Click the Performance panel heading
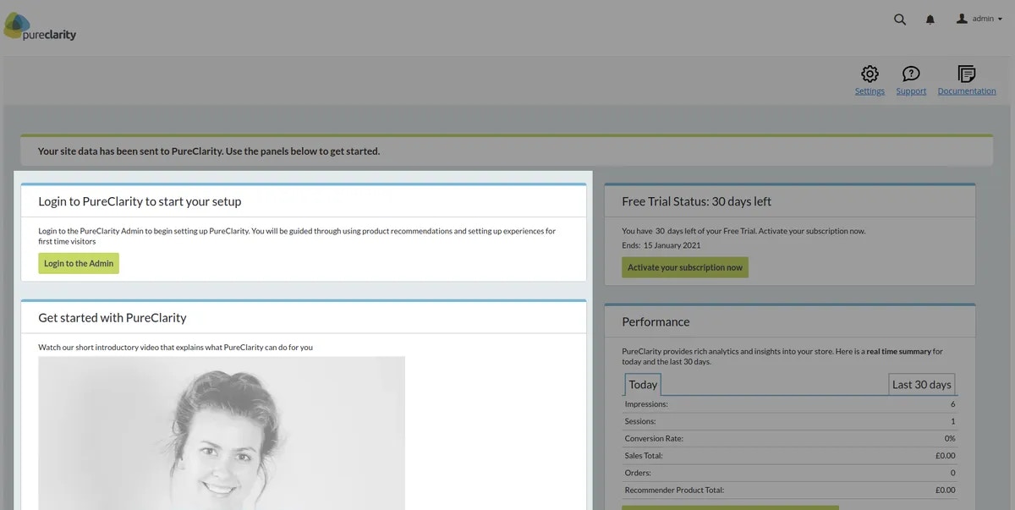Viewport: 1015px width, 510px height. coord(656,321)
